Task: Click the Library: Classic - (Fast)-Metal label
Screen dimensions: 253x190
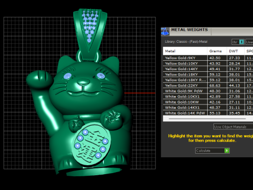Action: (186, 42)
